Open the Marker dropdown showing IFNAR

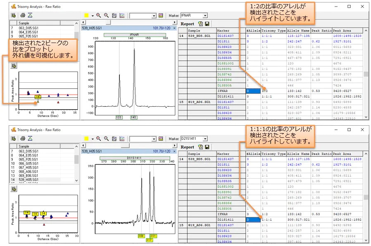pos(205,15)
